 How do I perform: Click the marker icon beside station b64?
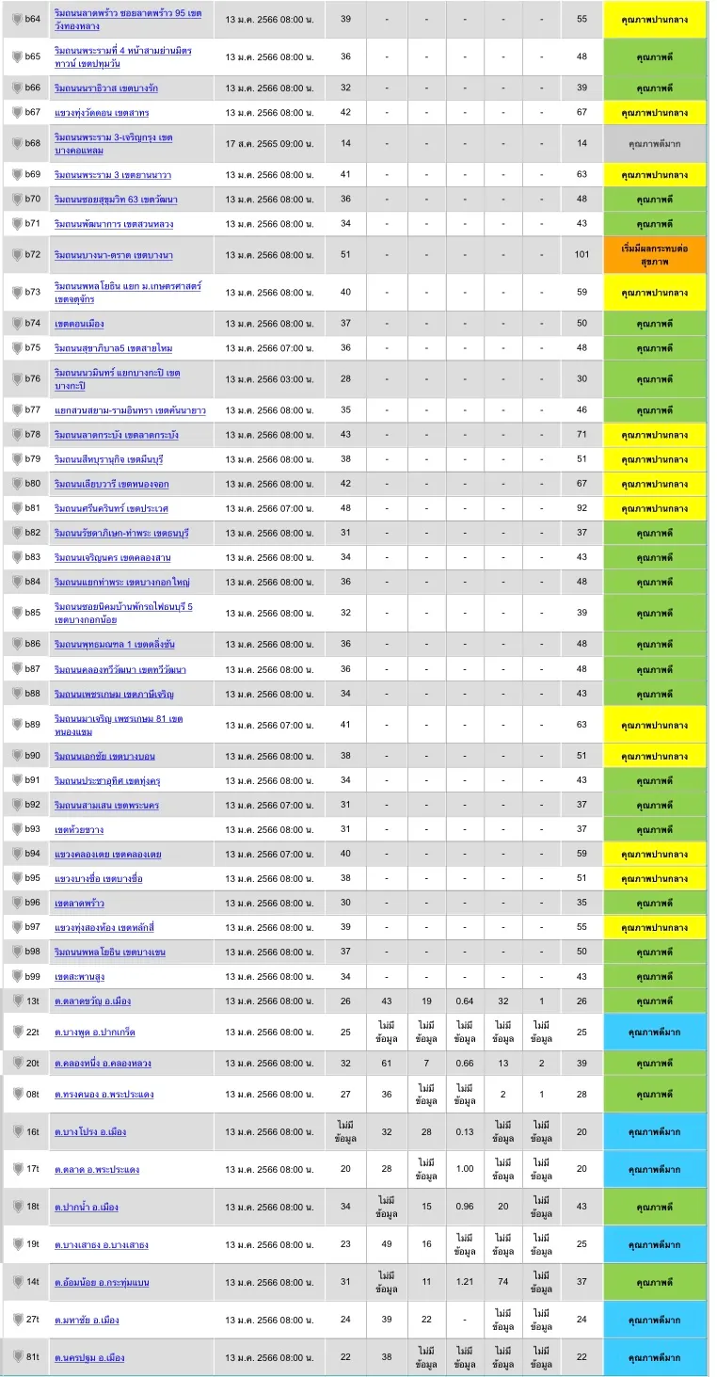[17, 20]
